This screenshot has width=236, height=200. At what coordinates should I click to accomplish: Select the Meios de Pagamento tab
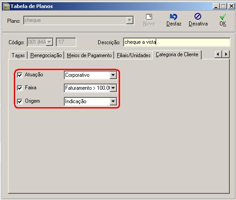click(89, 55)
